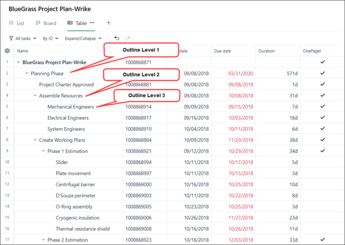Image resolution: width=345 pixels, height=245 pixels.
Task: Click start date 10/26/2018
Action: tap(196, 218)
